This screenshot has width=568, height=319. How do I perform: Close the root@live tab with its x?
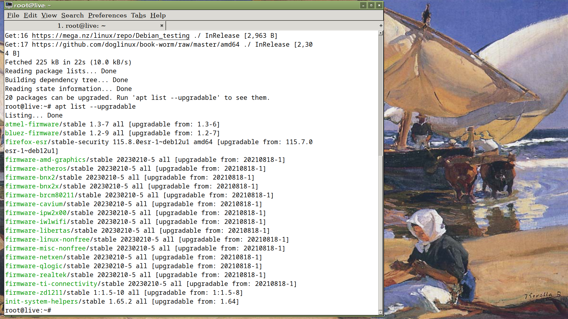point(162,26)
